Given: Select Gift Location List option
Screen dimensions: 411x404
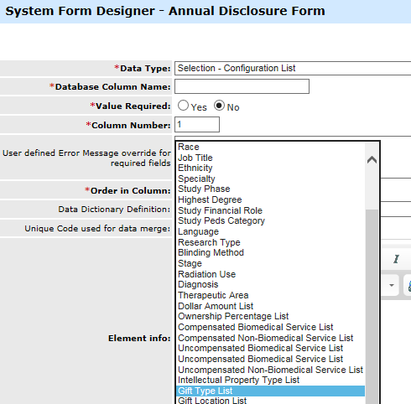Looking at the screenshot, I should 271,401.
